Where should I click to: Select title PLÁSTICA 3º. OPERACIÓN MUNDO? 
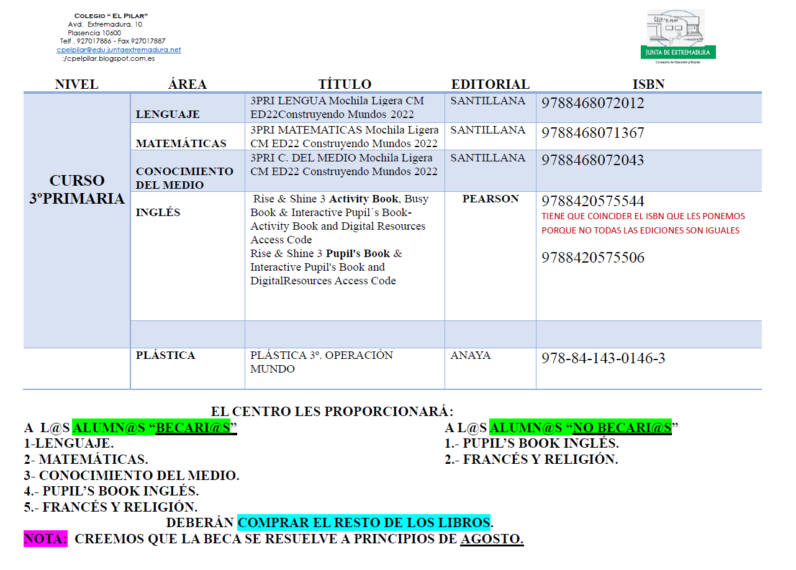click(x=322, y=362)
